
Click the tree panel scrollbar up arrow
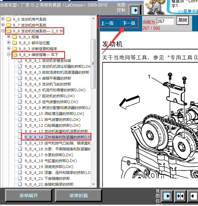(x=93, y=18)
